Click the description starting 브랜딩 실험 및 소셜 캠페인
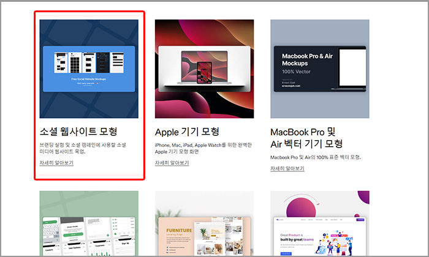Image resolution: width=429 pixels, height=257 pixels. tap(83, 148)
